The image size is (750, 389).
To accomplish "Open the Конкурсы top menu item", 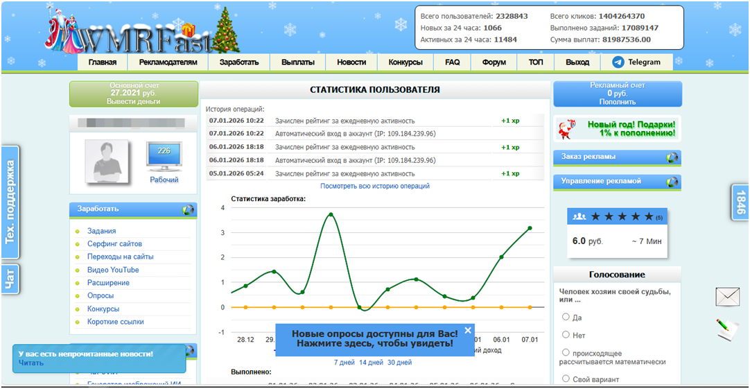I will pyautogui.click(x=405, y=62).
